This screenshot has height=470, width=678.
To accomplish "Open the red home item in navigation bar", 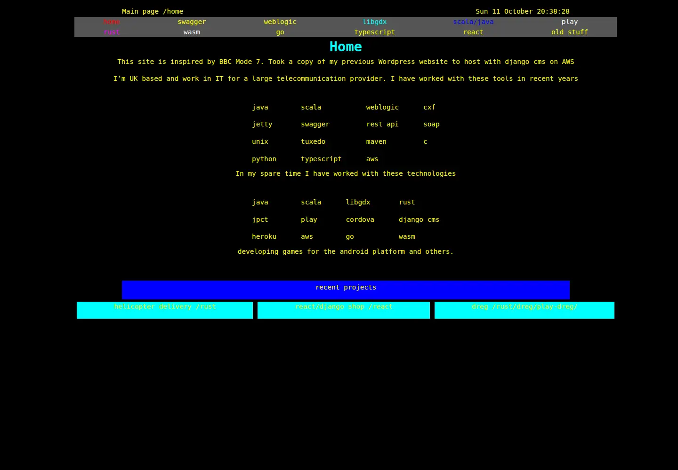I will click(x=112, y=22).
